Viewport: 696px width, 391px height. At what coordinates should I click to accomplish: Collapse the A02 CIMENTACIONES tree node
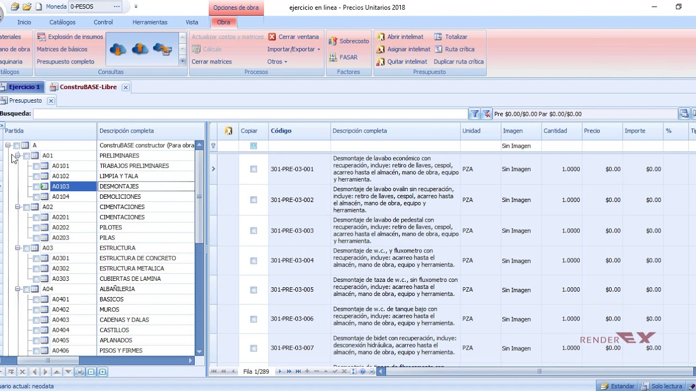(18, 207)
